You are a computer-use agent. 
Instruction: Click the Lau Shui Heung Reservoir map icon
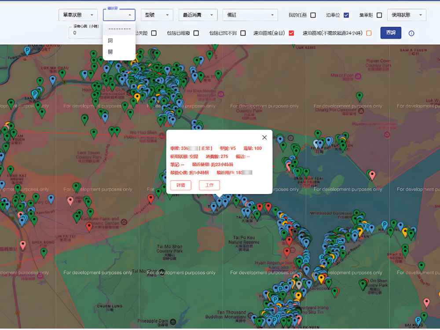point(221,94)
